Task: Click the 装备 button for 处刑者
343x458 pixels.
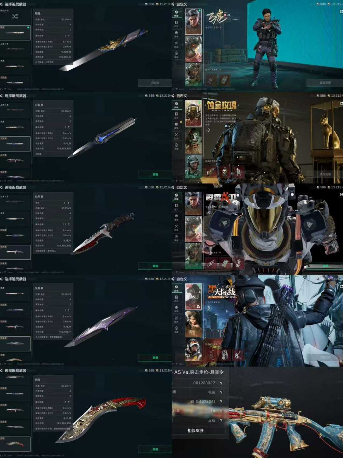Action: point(155,266)
